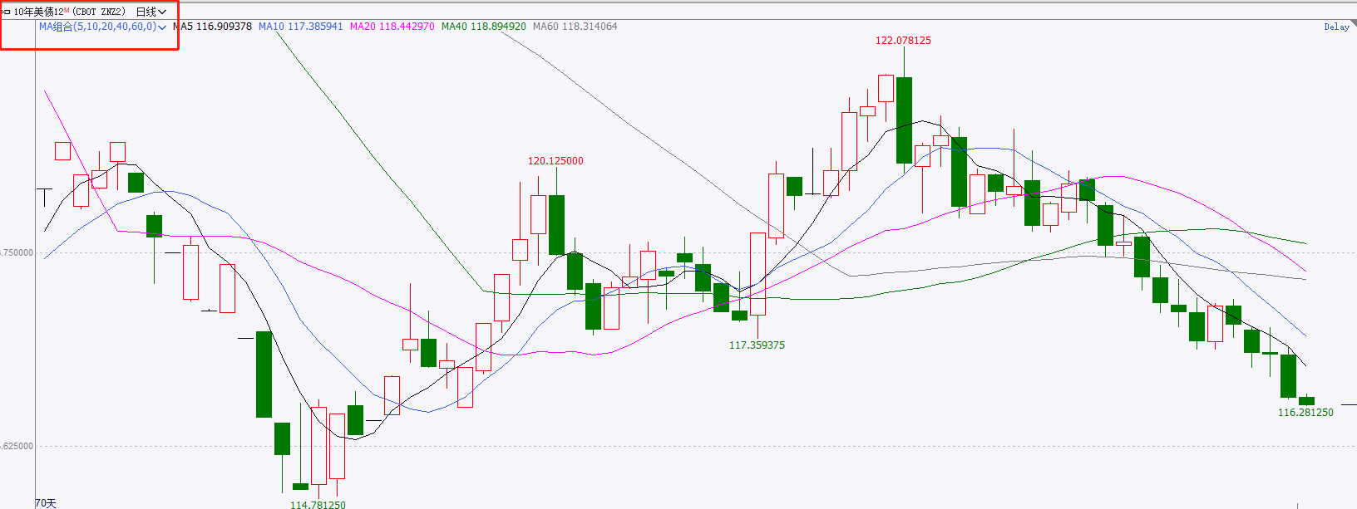Click the MA5 116.909378 legend value

212,27
